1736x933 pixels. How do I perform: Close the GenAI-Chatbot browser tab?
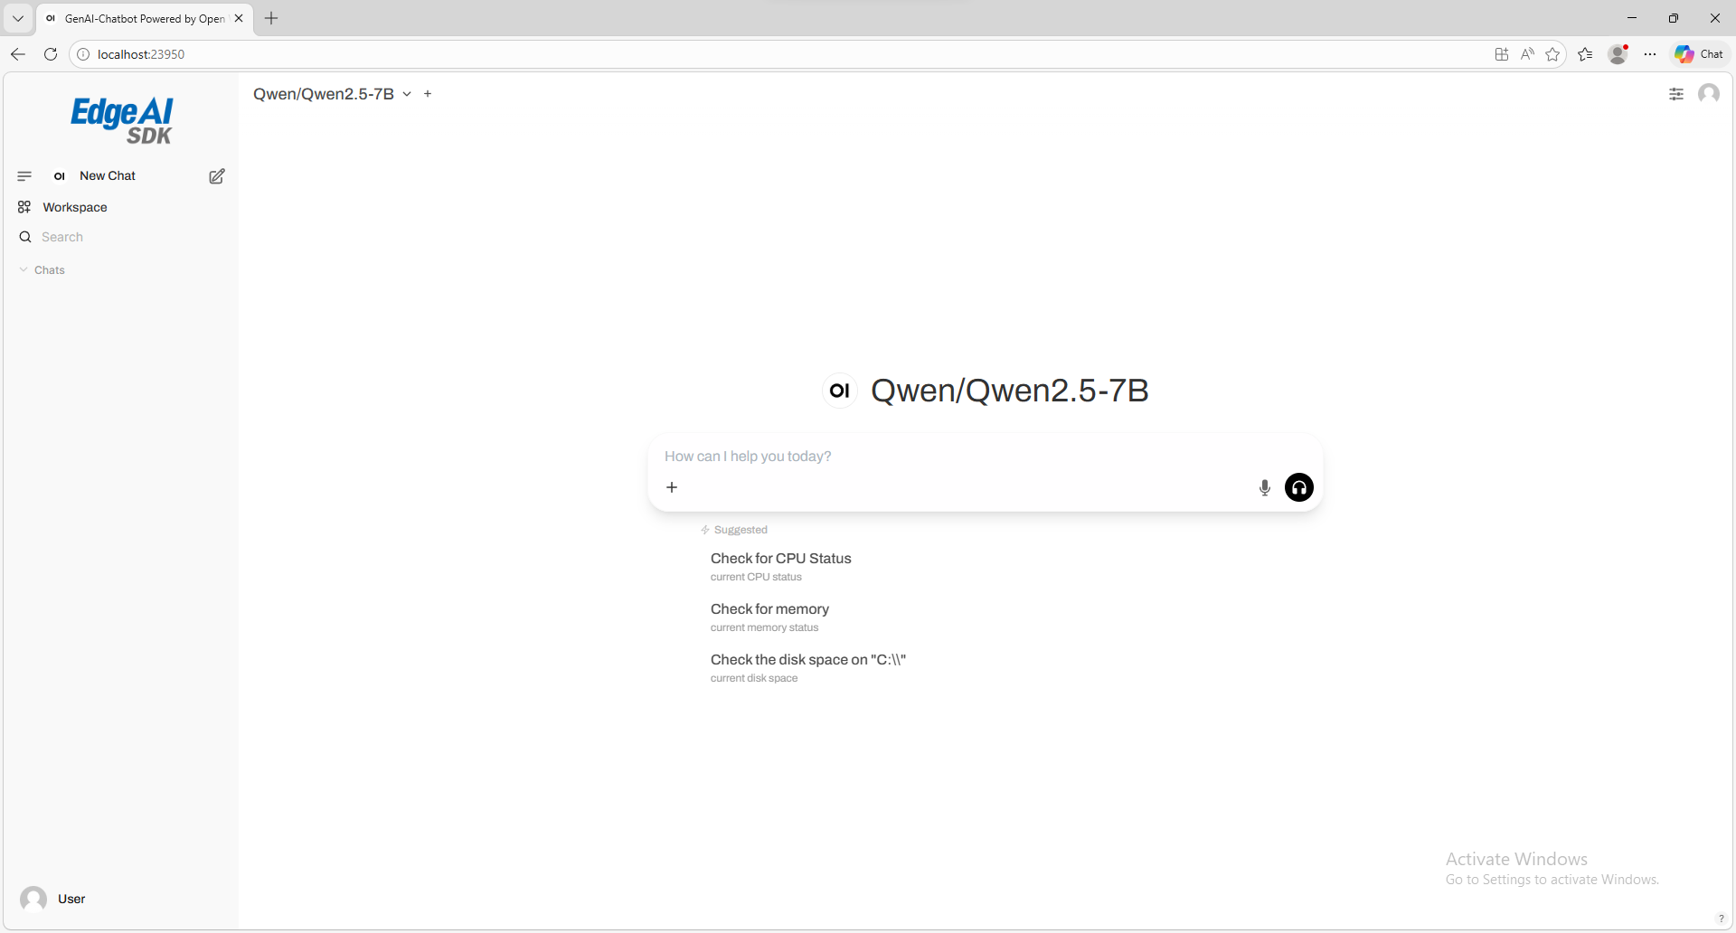(x=239, y=18)
